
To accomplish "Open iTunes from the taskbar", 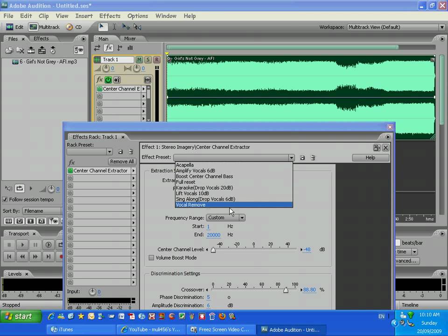I will pos(81,329).
